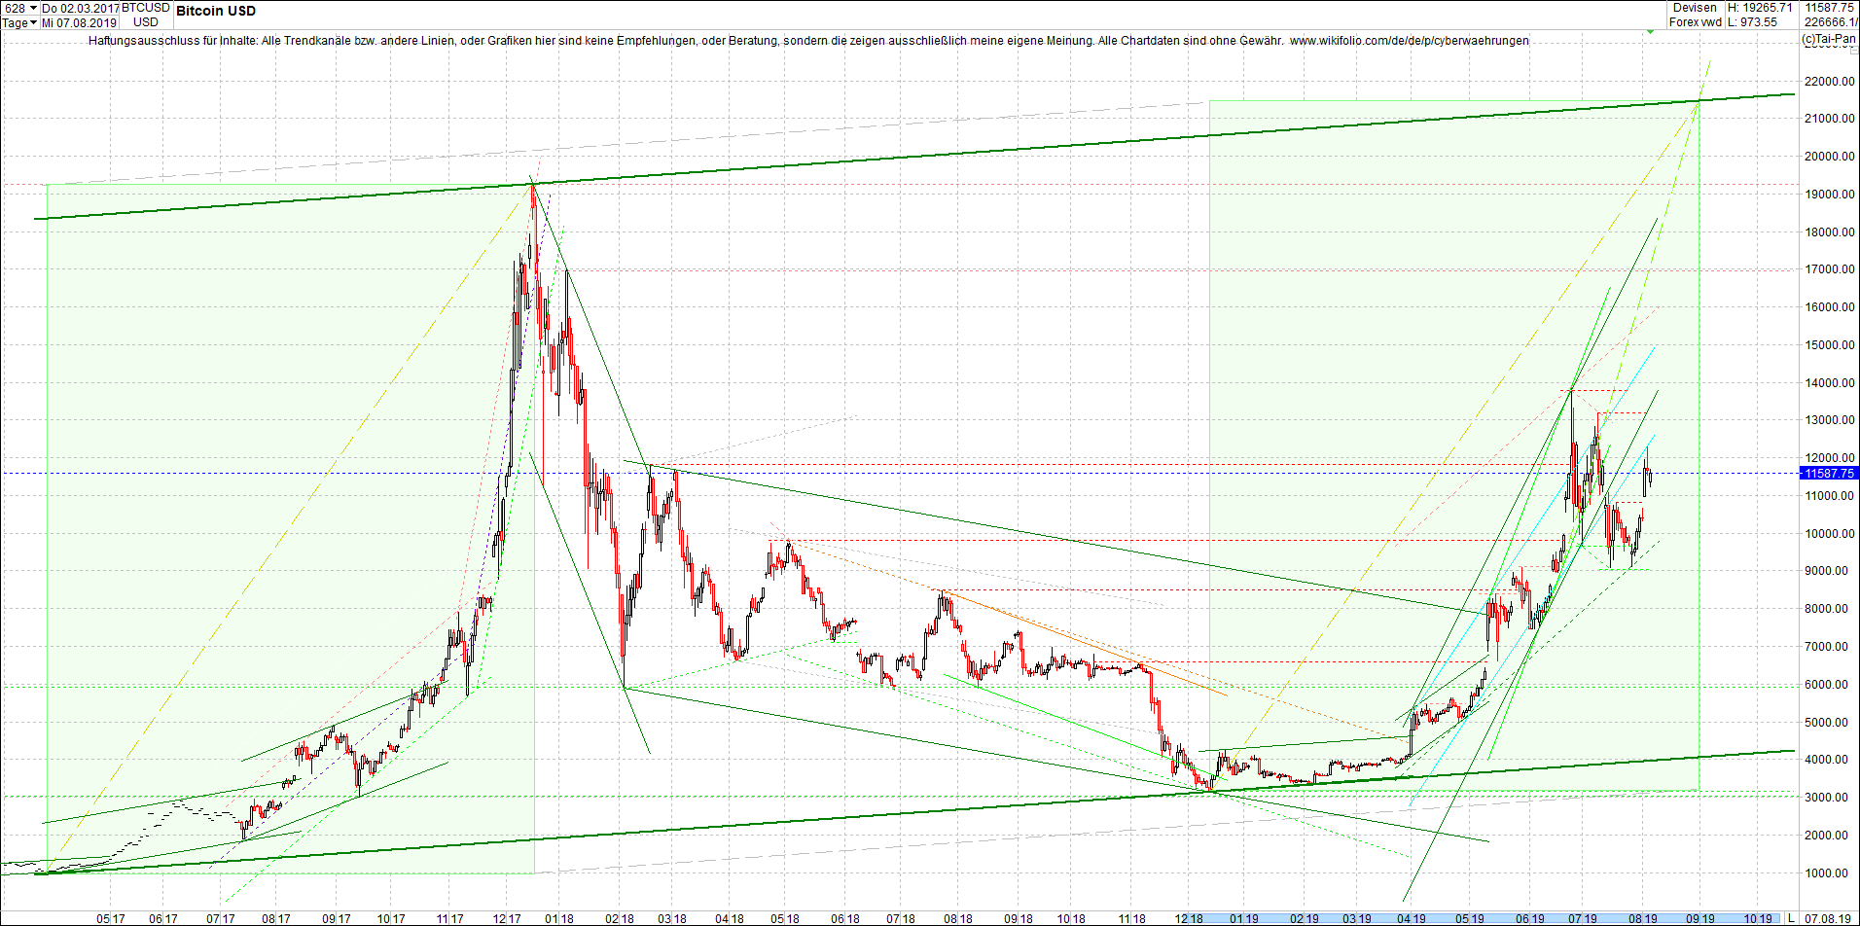
Task: Expand the date range selector Do 02.03.2017
Action: click(80, 8)
